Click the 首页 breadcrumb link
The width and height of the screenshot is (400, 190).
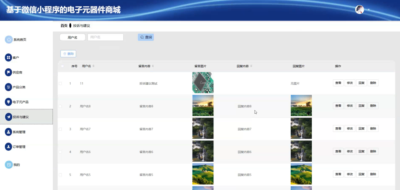click(64, 26)
